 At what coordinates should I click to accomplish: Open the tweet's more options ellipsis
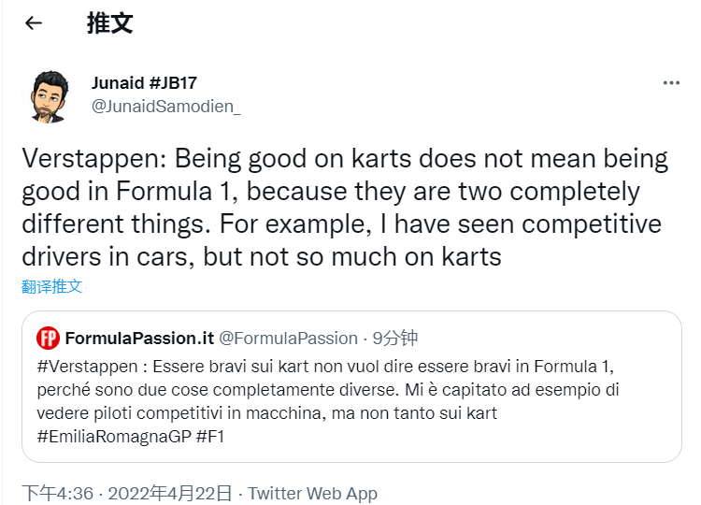(x=670, y=83)
